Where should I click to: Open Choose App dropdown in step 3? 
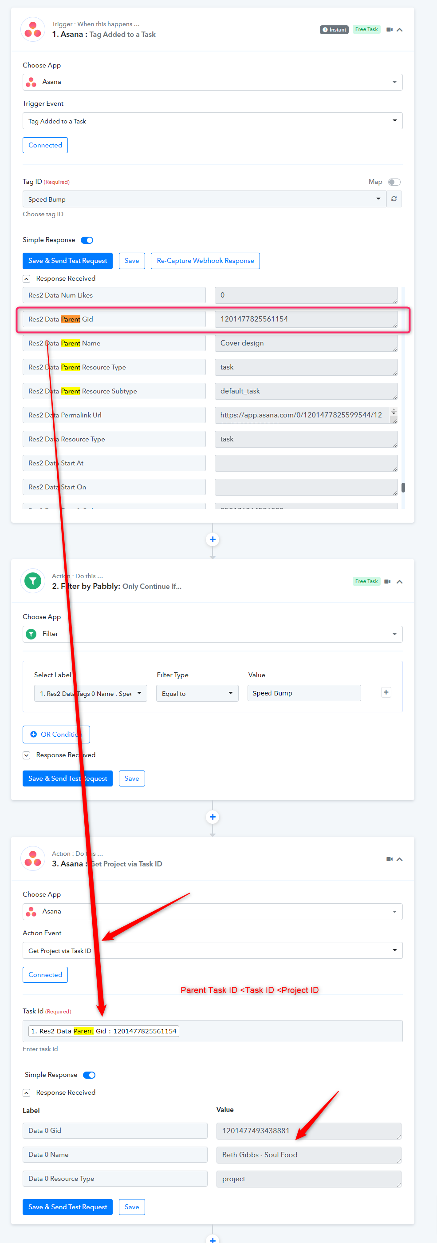pyautogui.click(x=213, y=912)
